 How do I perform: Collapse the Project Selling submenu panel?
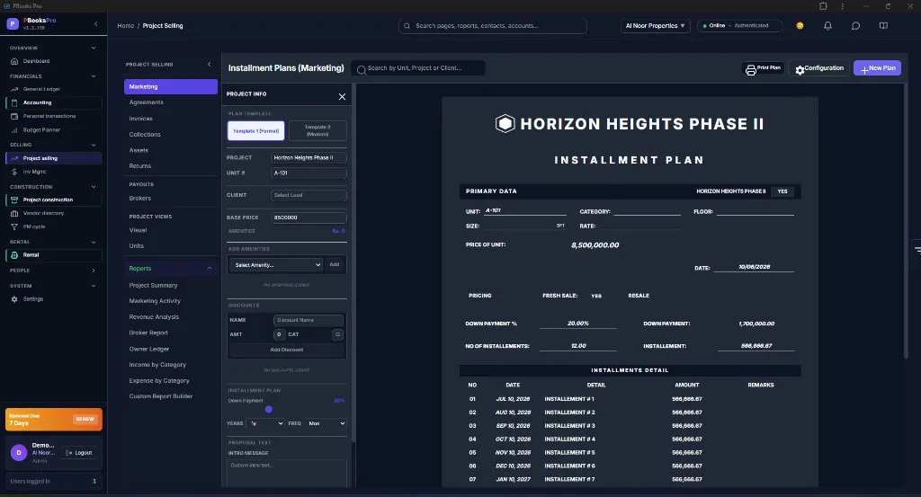(209, 65)
